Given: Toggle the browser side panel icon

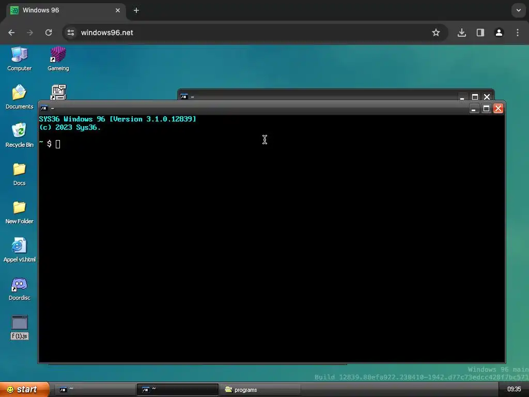Looking at the screenshot, I should click(480, 33).
